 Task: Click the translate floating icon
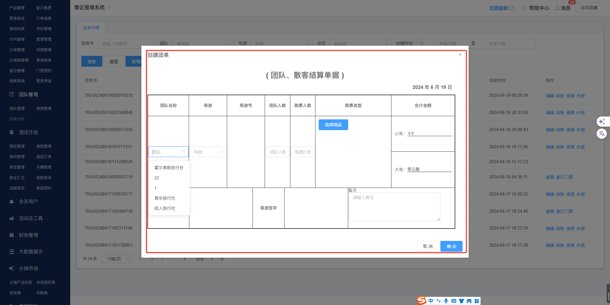tap(601, 134)
